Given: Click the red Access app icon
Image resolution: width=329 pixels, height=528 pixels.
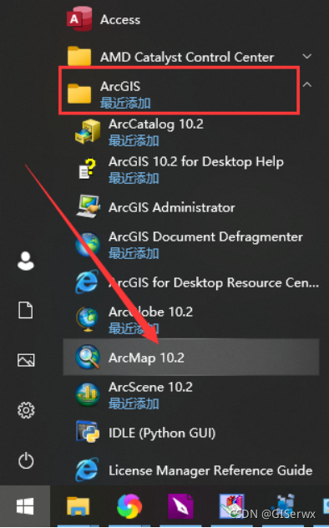Looking at the screenshot, I should tap(79, 19).
